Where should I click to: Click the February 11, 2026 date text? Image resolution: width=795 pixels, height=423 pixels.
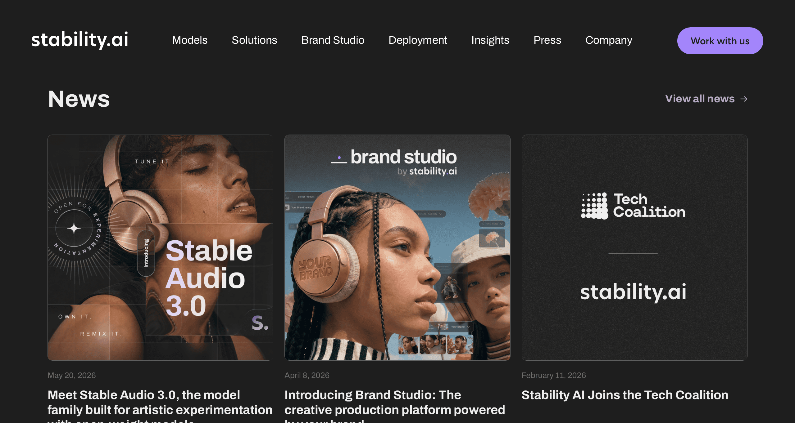[x=554, y=375]
